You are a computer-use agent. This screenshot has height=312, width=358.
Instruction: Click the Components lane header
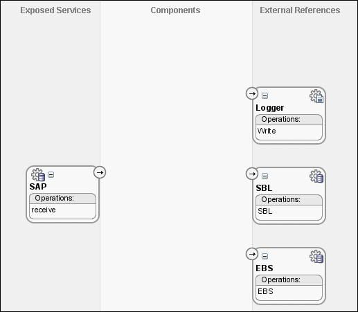pyautogui.click(x=175, y=10)
